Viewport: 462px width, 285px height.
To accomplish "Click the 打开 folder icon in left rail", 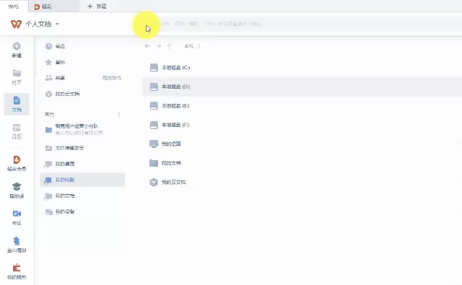I will point(17,73).
